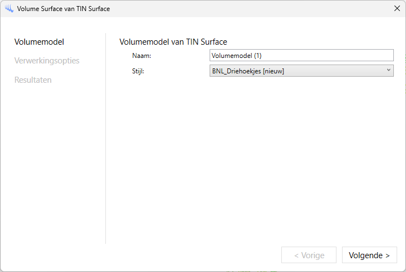Click into the Naam text field
This screenshot has width=406, height=272.
pos(301,55)
